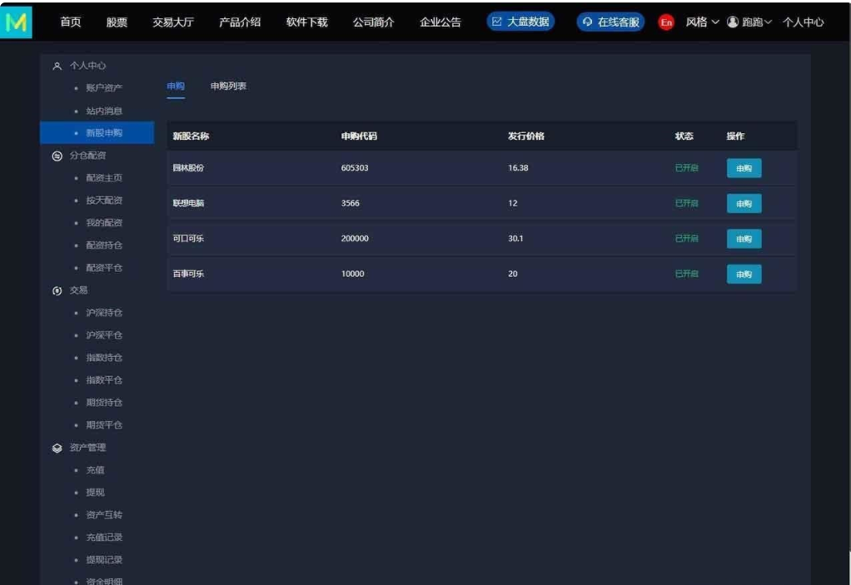
Task: Open the 风格 style dropdown
Action: [702, 22]
